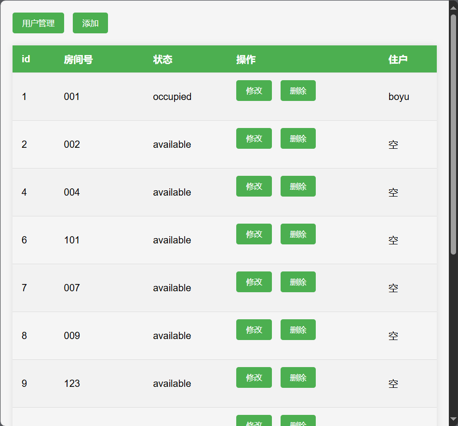Click 删除 for room 001
458x426 pixels.
298,90
